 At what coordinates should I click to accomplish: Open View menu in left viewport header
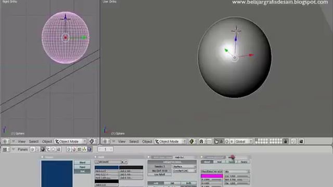[x=22, y=141]
